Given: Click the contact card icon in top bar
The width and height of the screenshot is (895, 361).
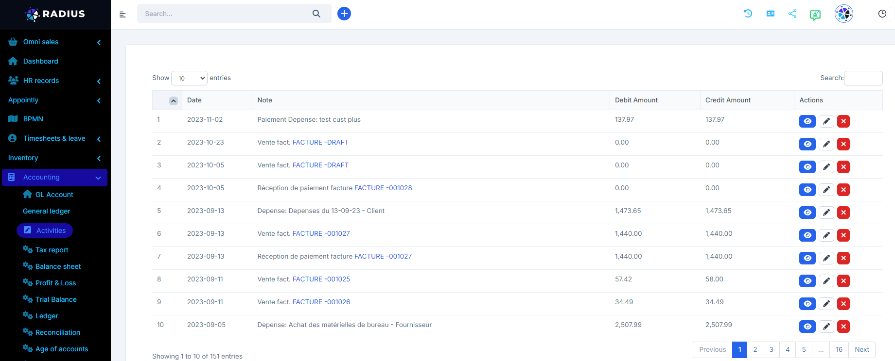Looking at the screenshot, I should (771, 14).
